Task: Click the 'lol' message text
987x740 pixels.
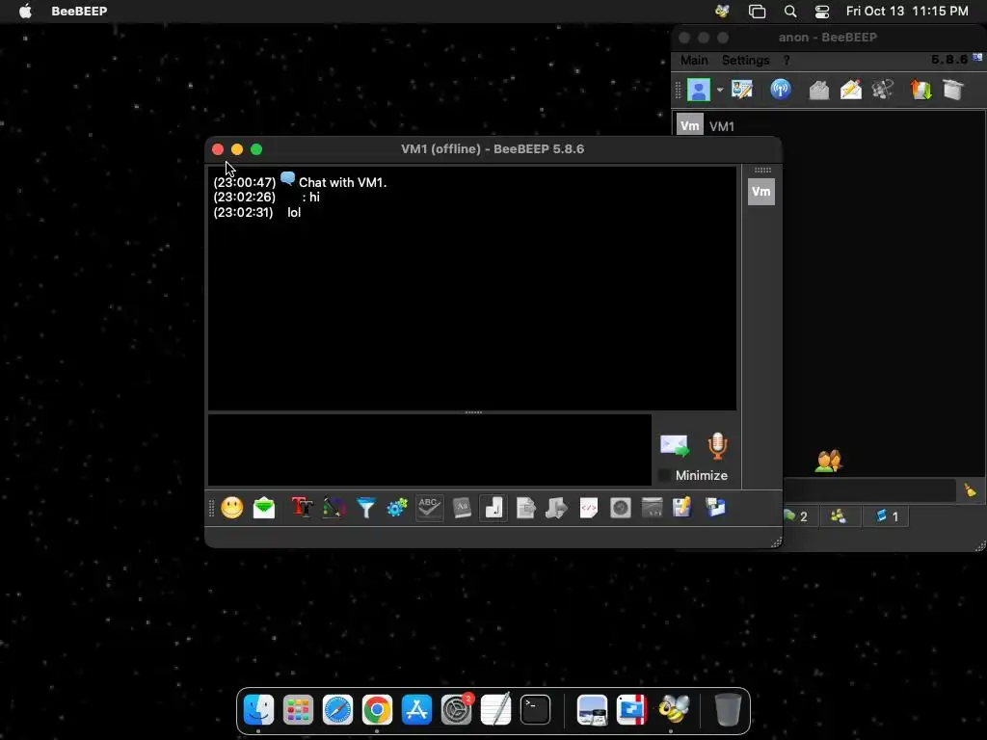Action: (x=294, y=213)
